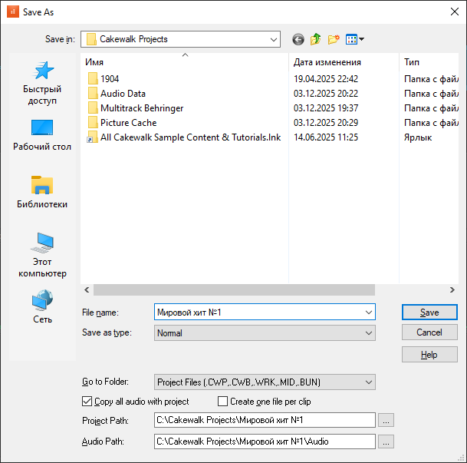The height and width of the screenshot is (463, 467).
Task: Browse for Audio Path with ellipsis button
Action: tap(386, 442)
